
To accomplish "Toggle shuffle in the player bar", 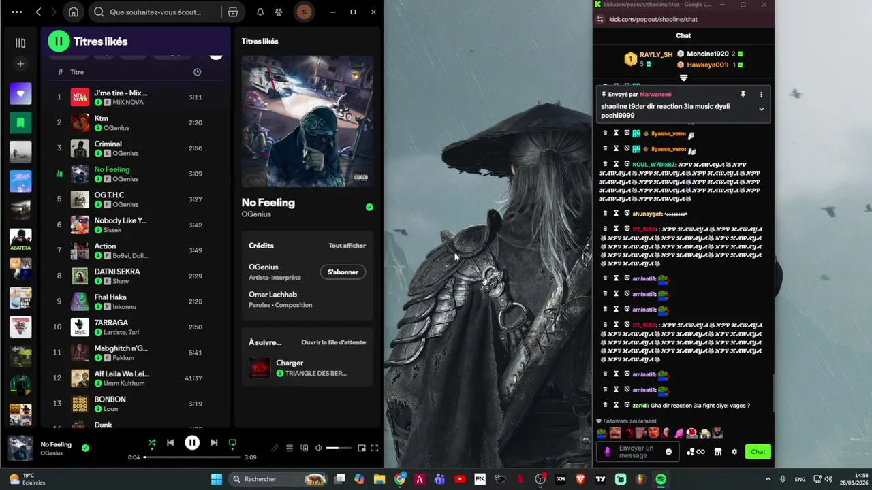I will click(x=152, y=443).
